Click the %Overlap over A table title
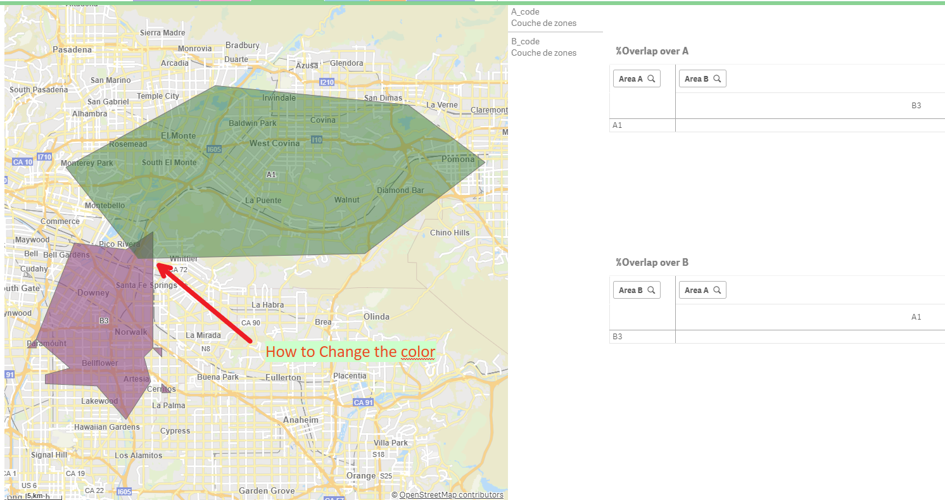The height and width of the screenshot is (500, 945). click(652, 51)
